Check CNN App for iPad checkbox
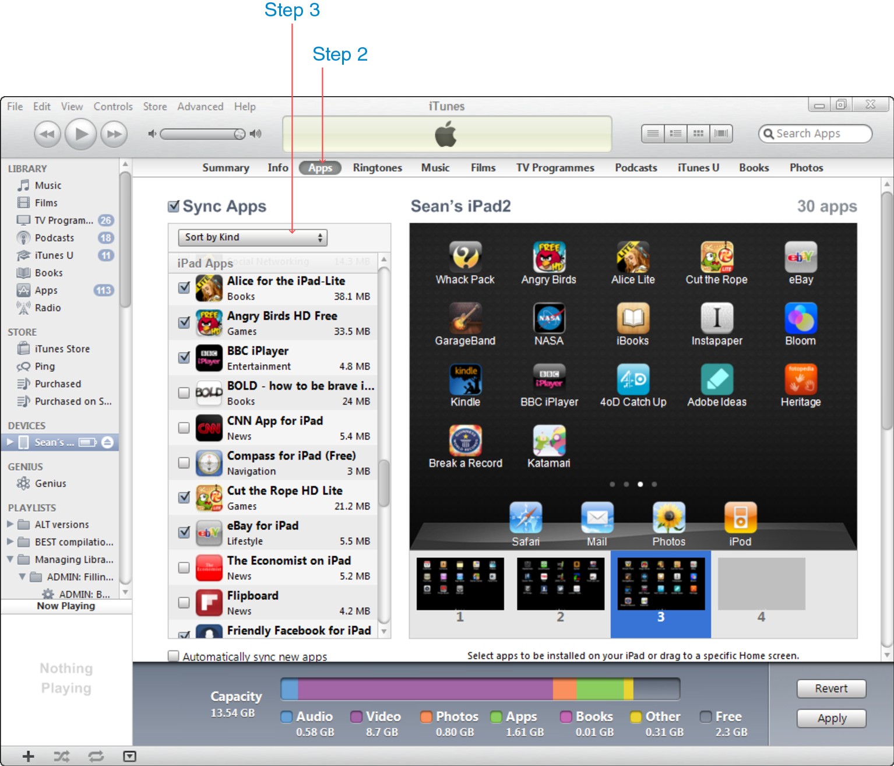The height and width of the screenshot is (766, 894). [184, 428]
